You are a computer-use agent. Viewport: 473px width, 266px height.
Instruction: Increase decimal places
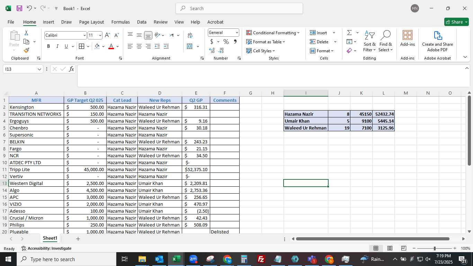click(212, 51)
